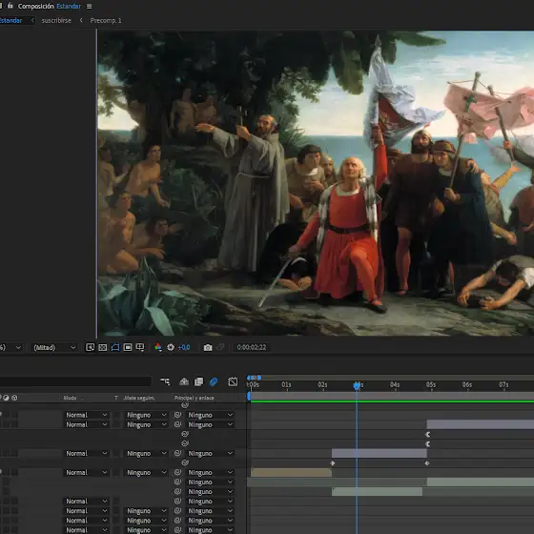The width and height of the screenshot is (534, 534).
Task: Click pick whip of layer with tan bar
Action: tap(177, 472)
